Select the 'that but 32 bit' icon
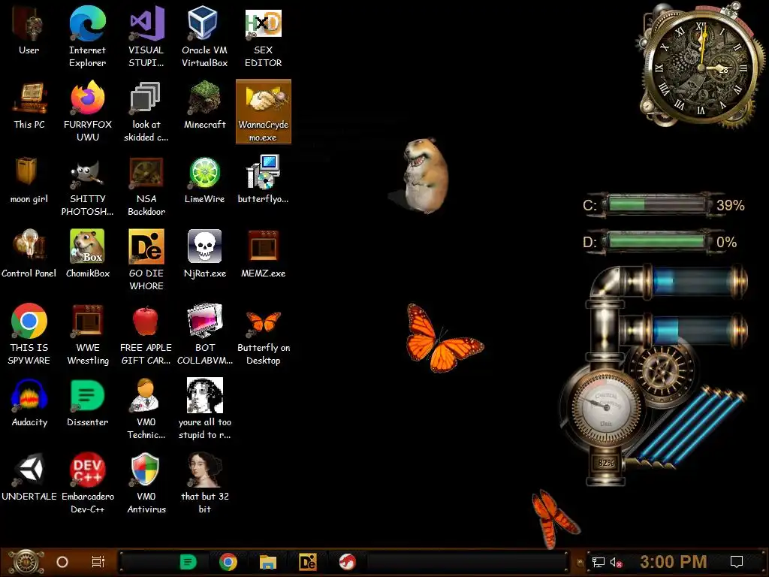The image size is (769, 577). pyautogui.click(x=204, y=483)
